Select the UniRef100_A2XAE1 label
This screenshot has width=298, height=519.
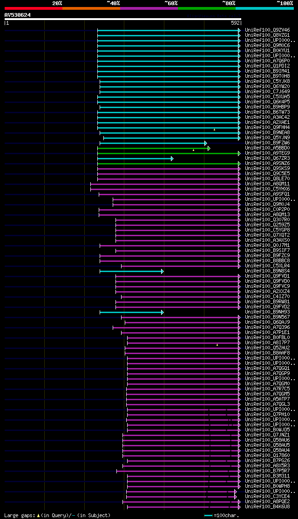click(268, 123)
